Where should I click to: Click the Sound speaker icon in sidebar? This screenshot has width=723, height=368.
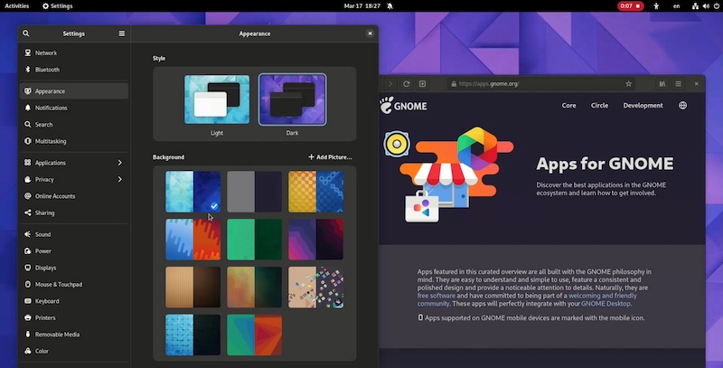click(x=28, y=234)
